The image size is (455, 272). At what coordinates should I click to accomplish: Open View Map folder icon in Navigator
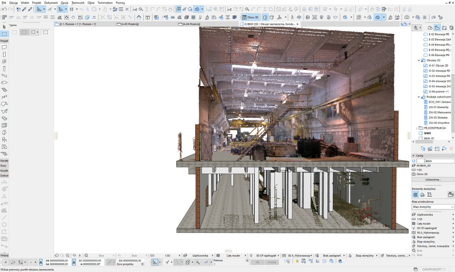[x=437, y=28]
